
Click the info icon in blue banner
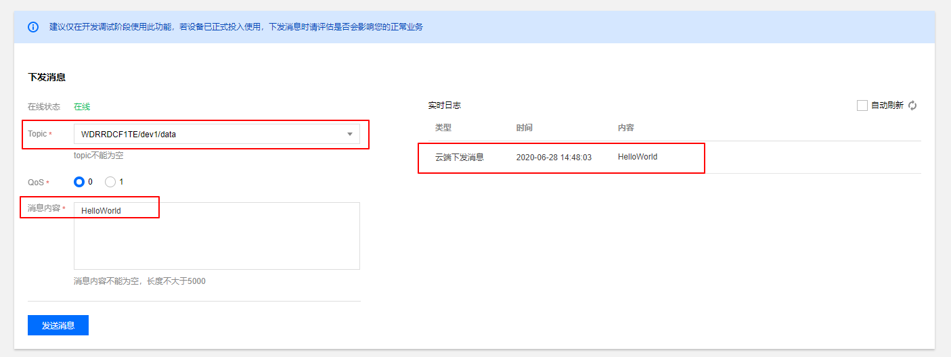click(33, 27)
